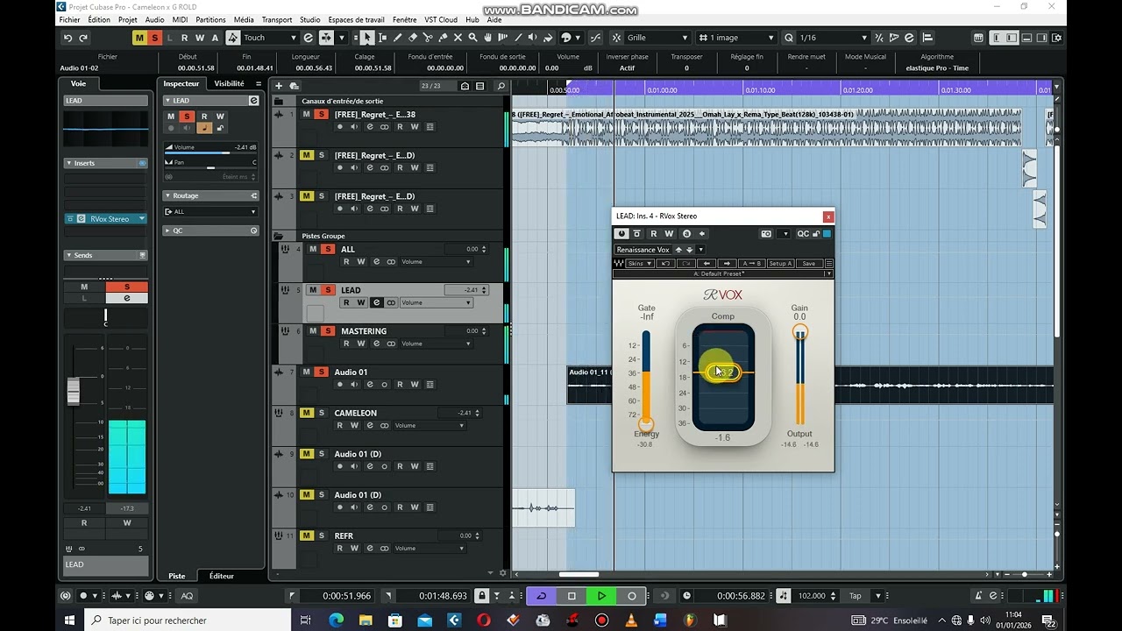Open the Édition menu
The height and width of the screenshot is (631, 1122).
[x=99, y=19]
